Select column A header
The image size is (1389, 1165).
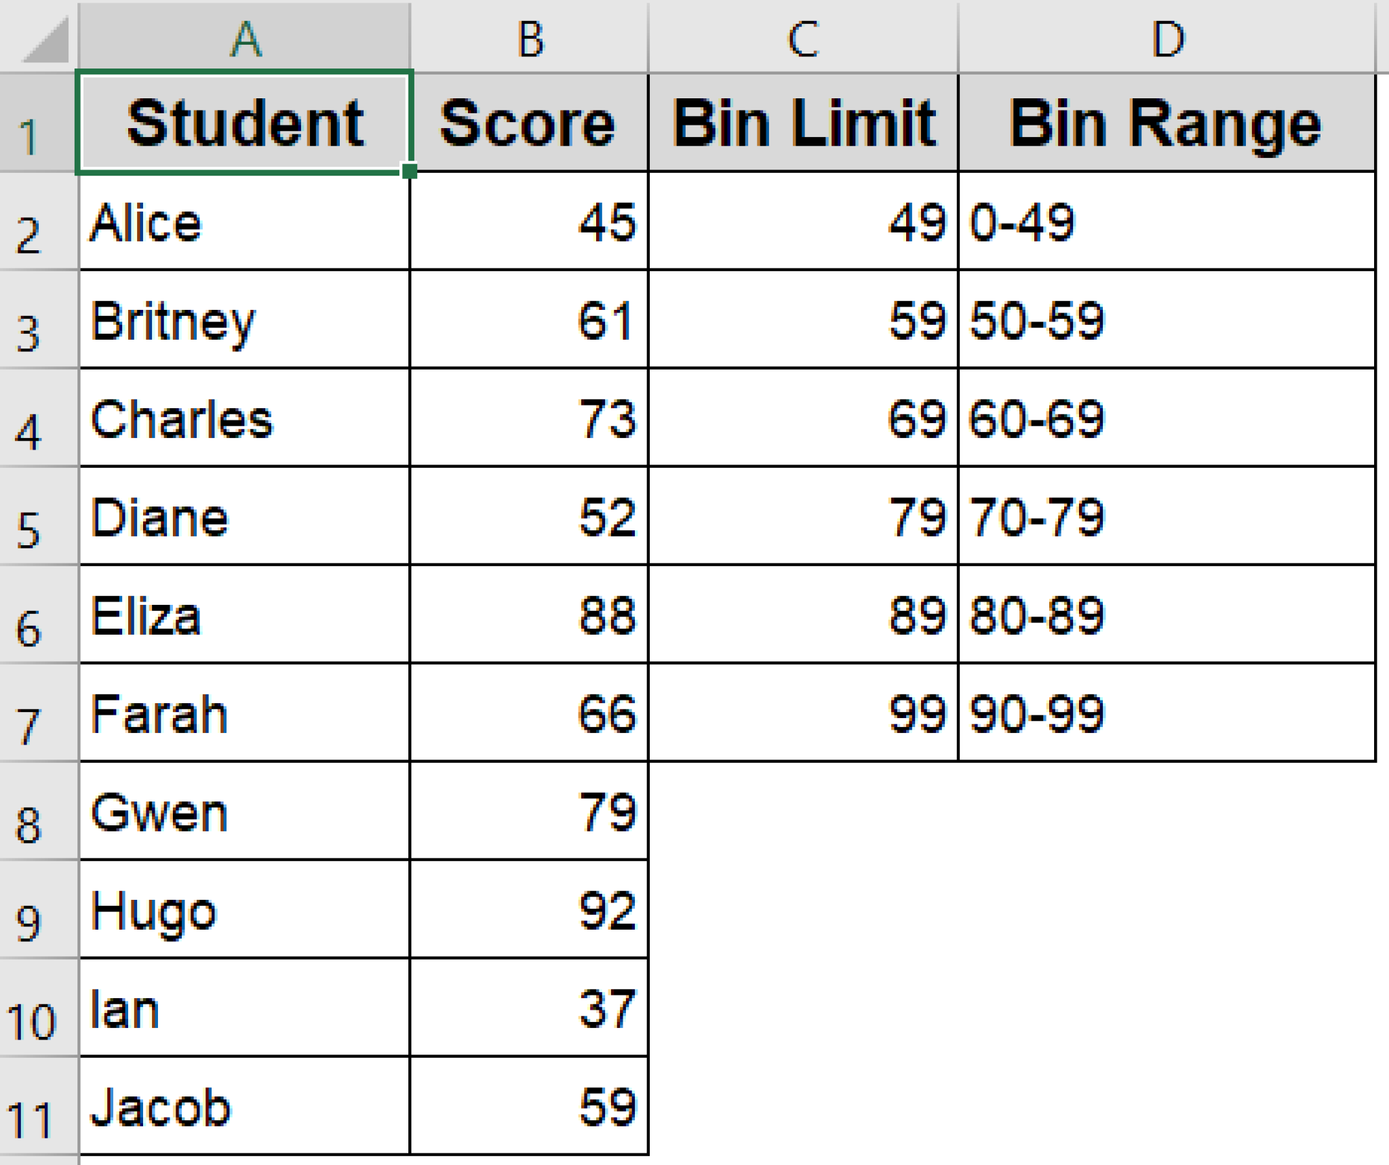(244, 37)
